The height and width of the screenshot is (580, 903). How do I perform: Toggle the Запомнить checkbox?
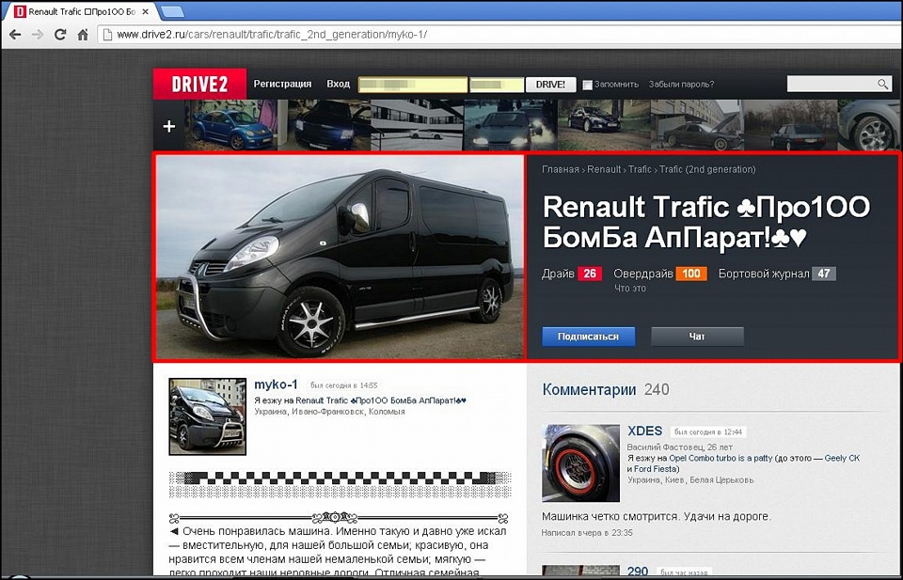point(587,85)
